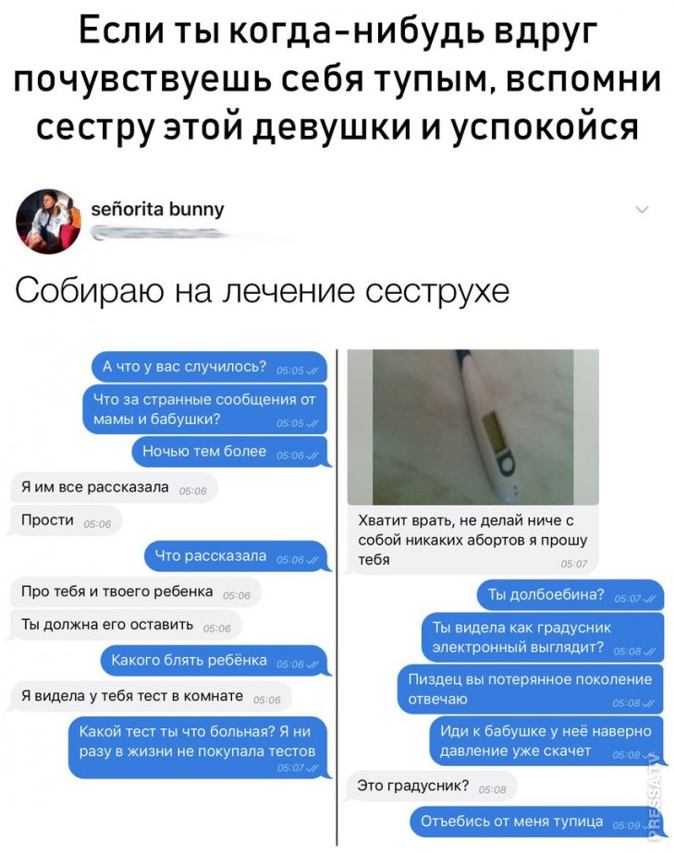Select the bubble 'Это градусник?'

(431, 786)
